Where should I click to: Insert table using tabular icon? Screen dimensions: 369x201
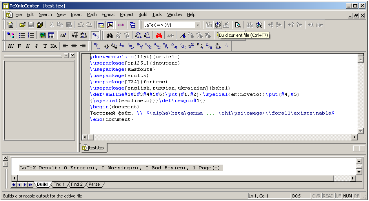tap(51, 36)
